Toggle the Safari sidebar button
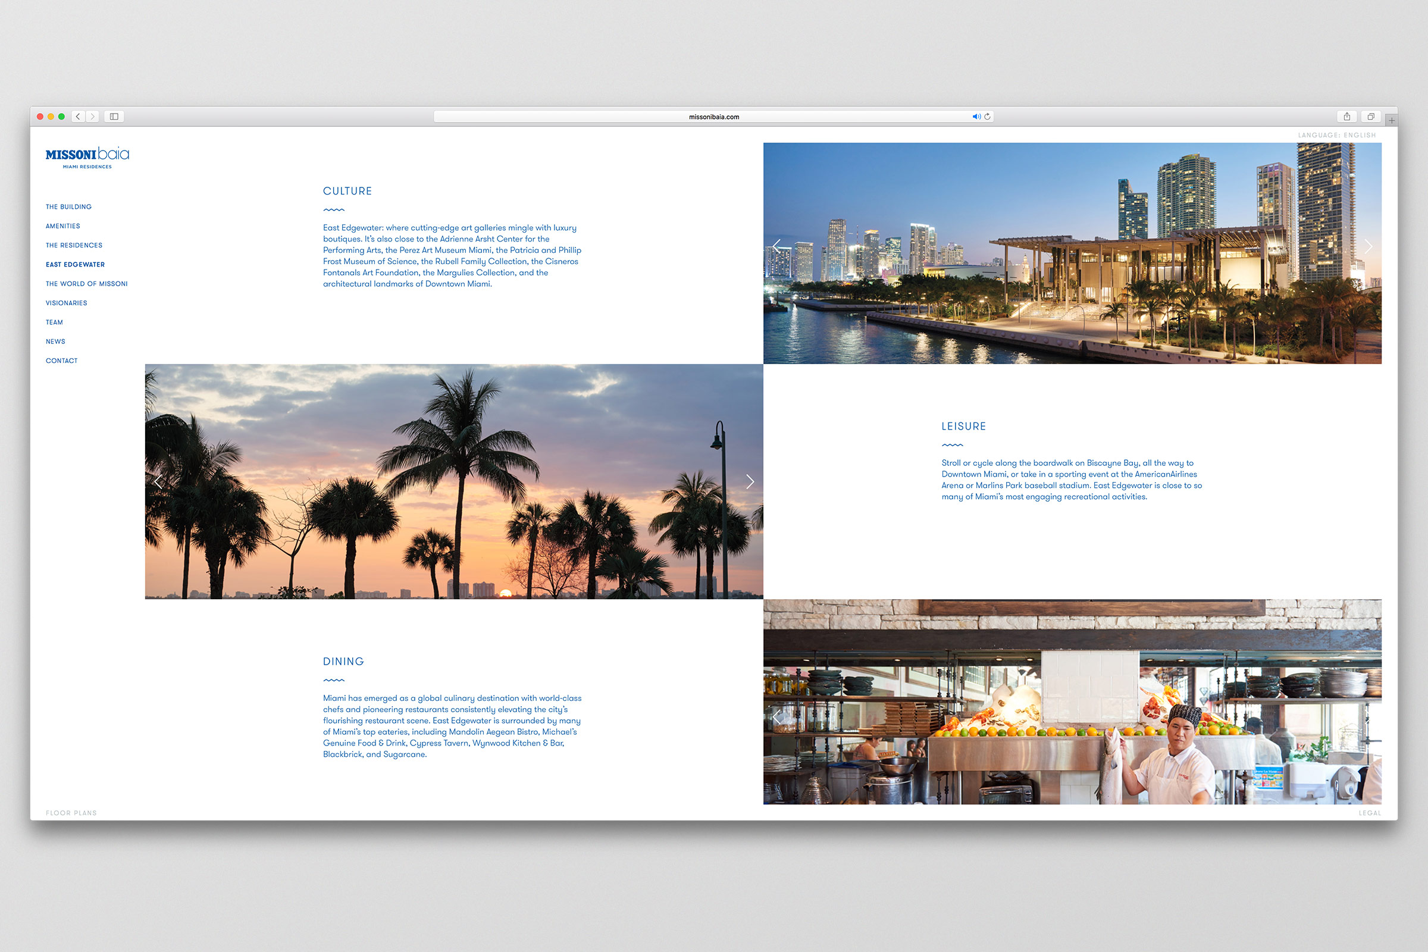The image size is (1428, 952). coord(114,117)
